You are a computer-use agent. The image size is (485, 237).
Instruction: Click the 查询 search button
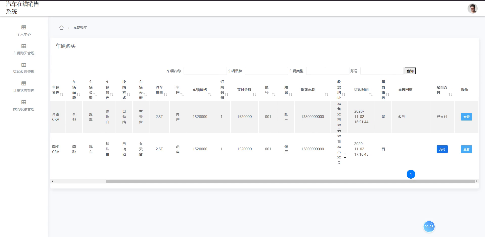point(410,71)
